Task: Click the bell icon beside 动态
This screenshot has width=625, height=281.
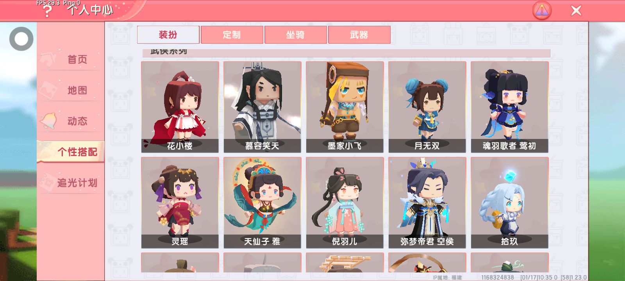Action: tap(49, 121)
